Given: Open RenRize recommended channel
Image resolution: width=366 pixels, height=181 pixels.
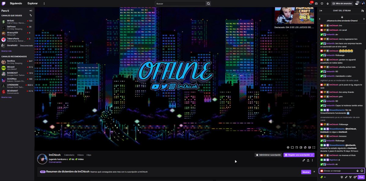Looking at the screenshot, I should [17, 62].
